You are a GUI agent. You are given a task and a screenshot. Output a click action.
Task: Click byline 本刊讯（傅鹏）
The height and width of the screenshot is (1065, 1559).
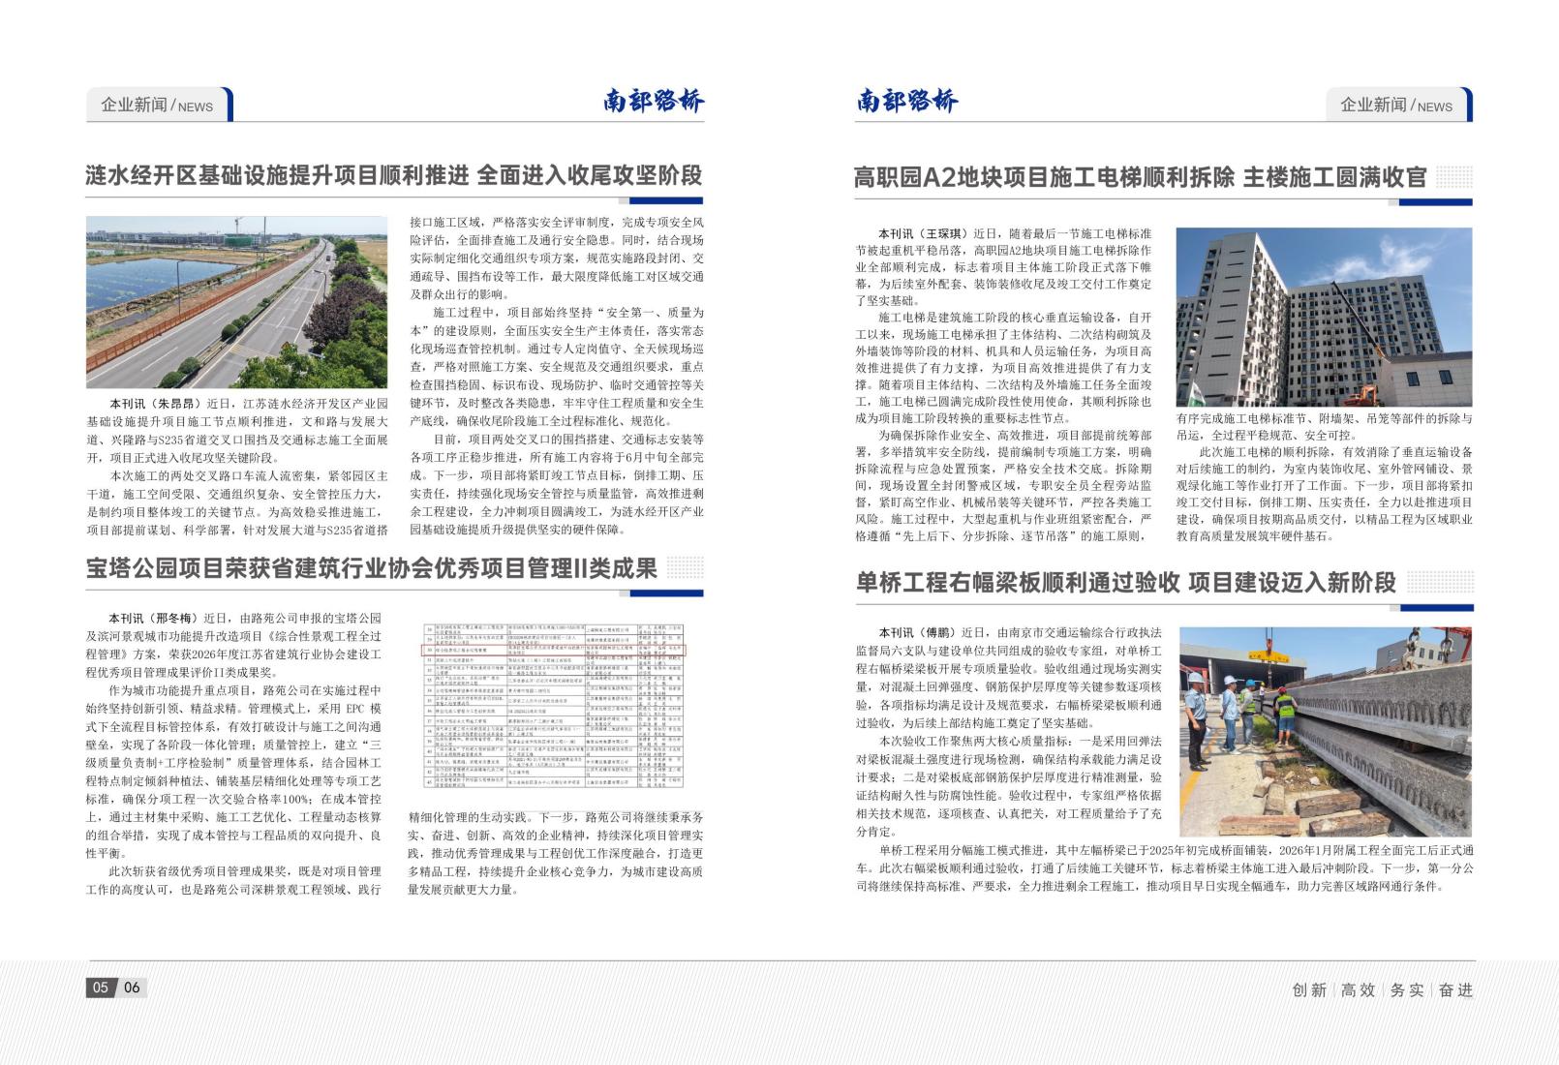tap(916, 632)
